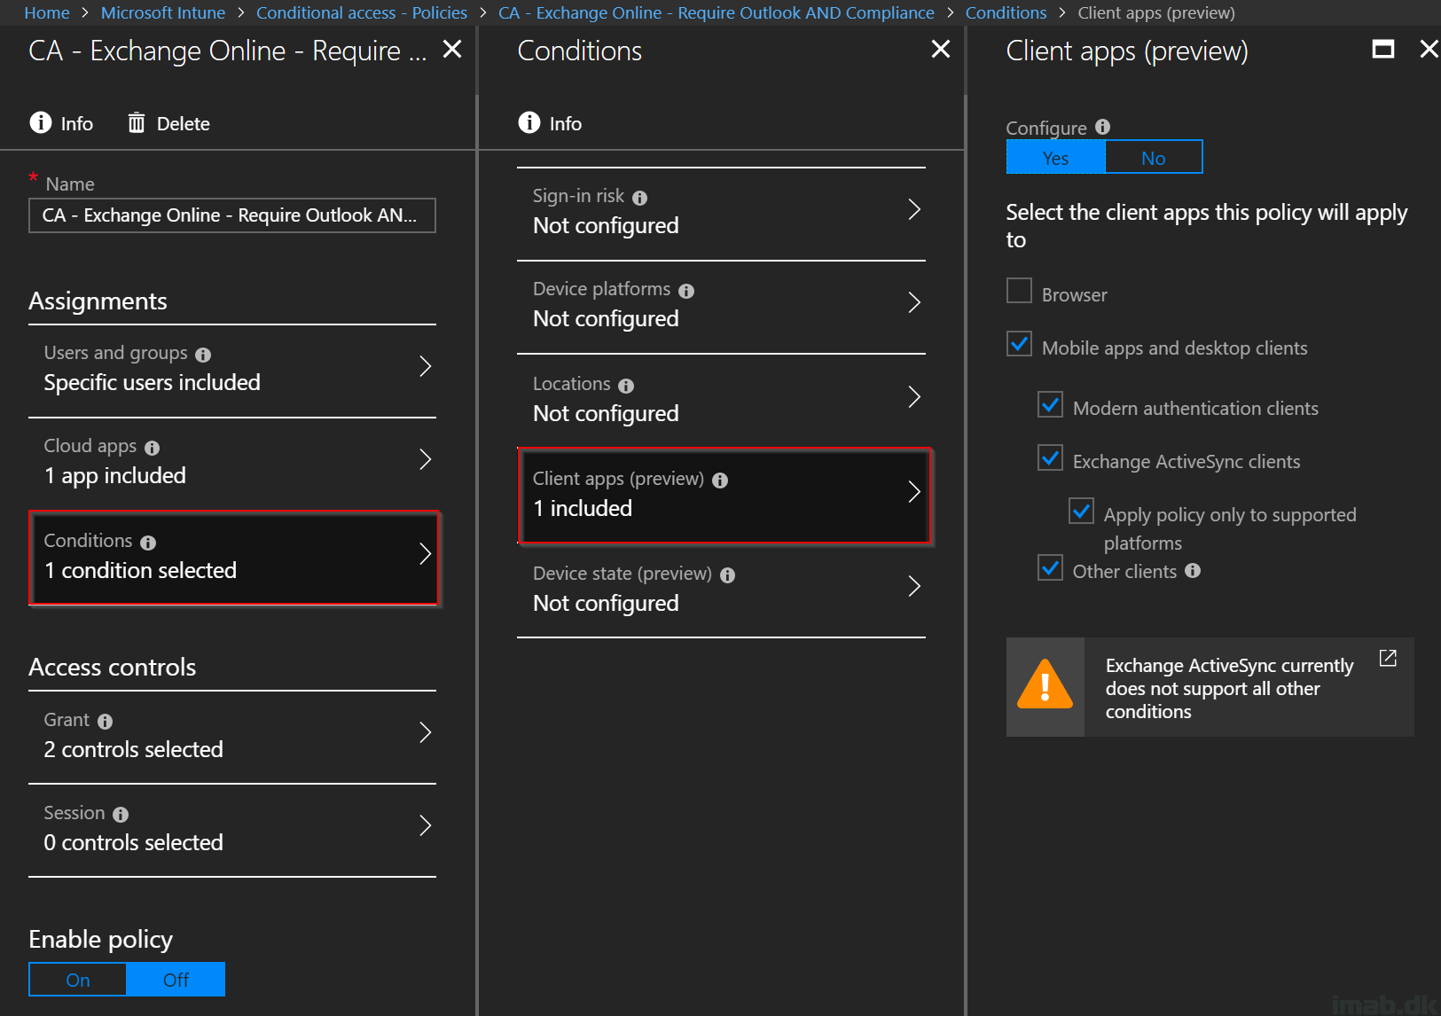Click the policy Name input field
This screenshot has width=1441, height=1016.
click(x=232, y=215)
